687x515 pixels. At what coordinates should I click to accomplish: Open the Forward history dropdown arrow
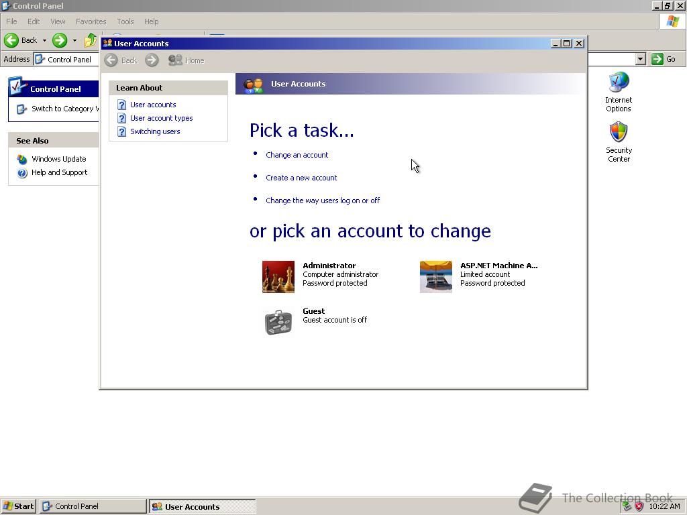point(74,40)
